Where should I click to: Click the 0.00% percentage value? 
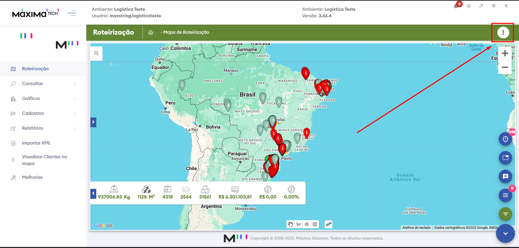(291, 197)
